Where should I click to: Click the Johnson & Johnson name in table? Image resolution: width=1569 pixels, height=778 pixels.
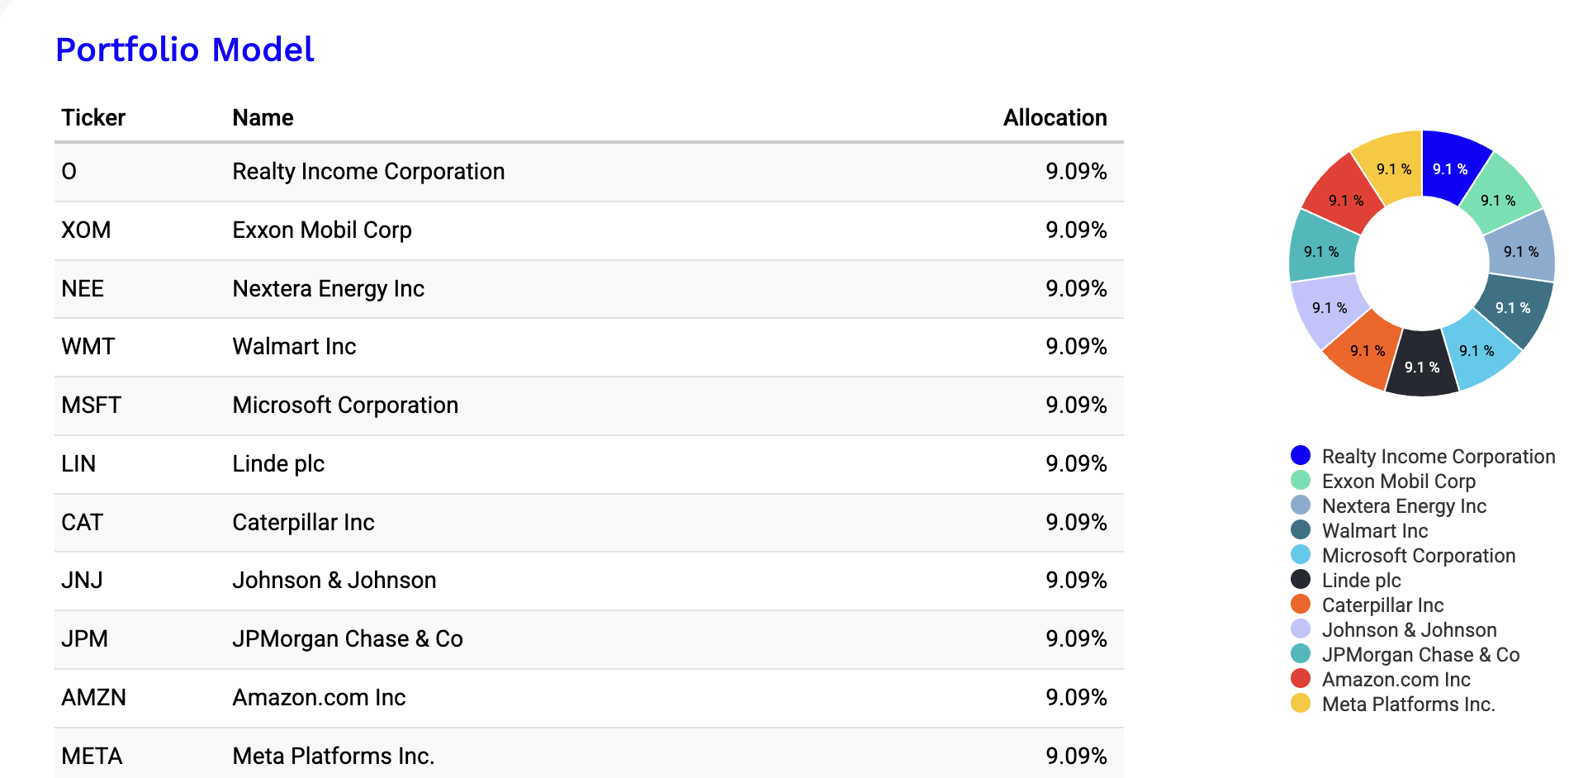click(334, 580)
